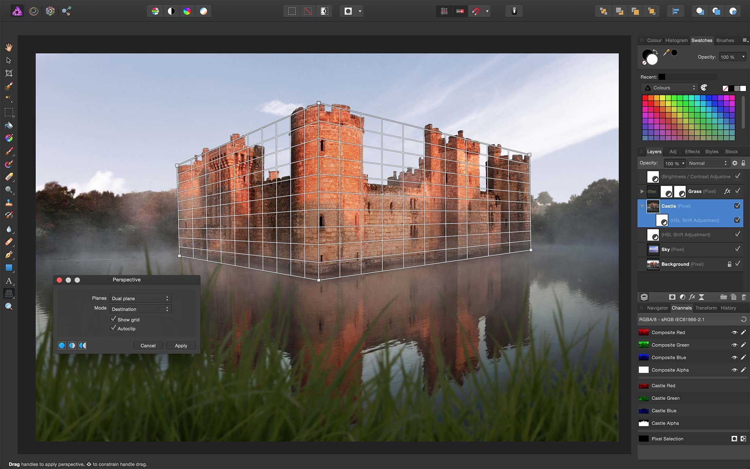750x469 pixels.
Task: Expand the Grass layer group
Action: (x=642, y=191)
